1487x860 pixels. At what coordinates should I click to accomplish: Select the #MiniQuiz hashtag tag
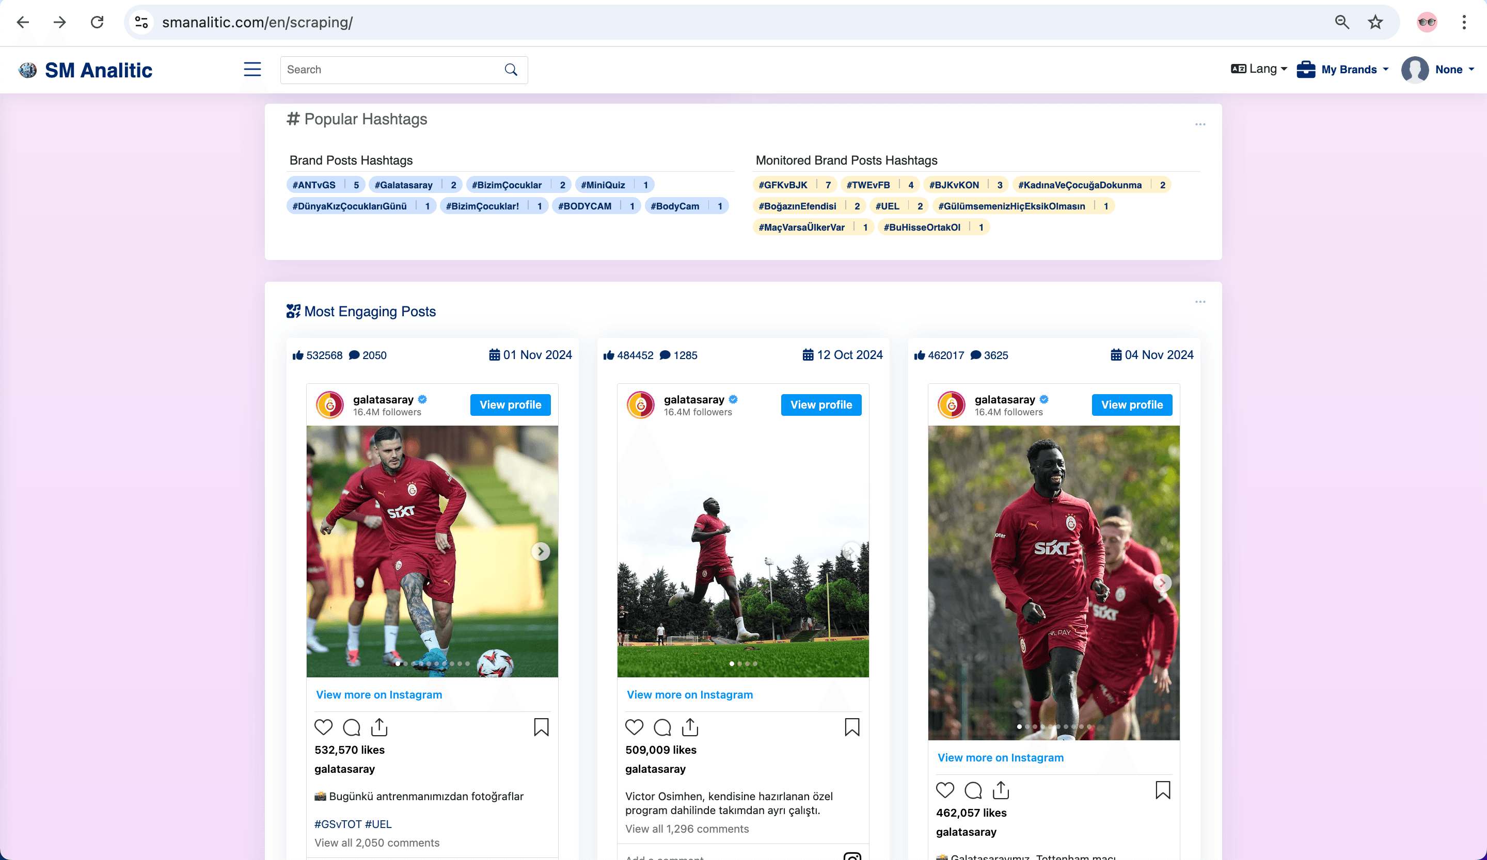(615, 185)
